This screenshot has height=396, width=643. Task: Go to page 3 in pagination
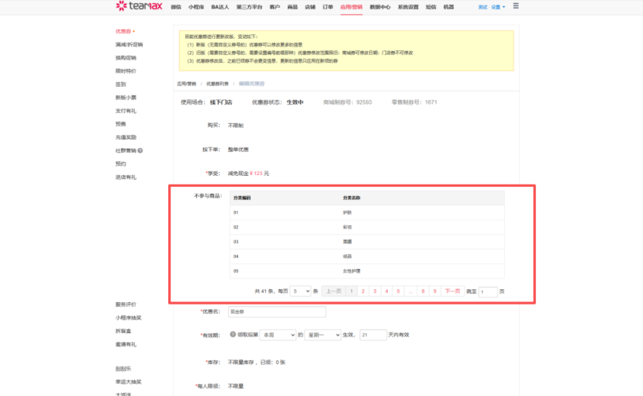pyautogui.click(x=375, y=291)
